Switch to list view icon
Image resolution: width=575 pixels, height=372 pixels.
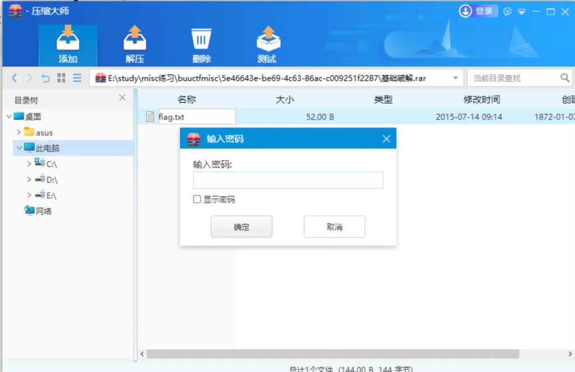(x=77, y=77)
